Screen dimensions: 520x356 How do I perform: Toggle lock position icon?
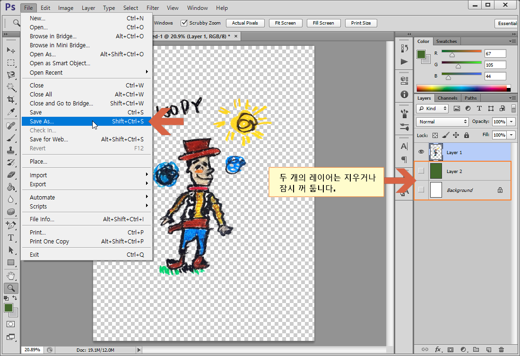tap(456, 135)
